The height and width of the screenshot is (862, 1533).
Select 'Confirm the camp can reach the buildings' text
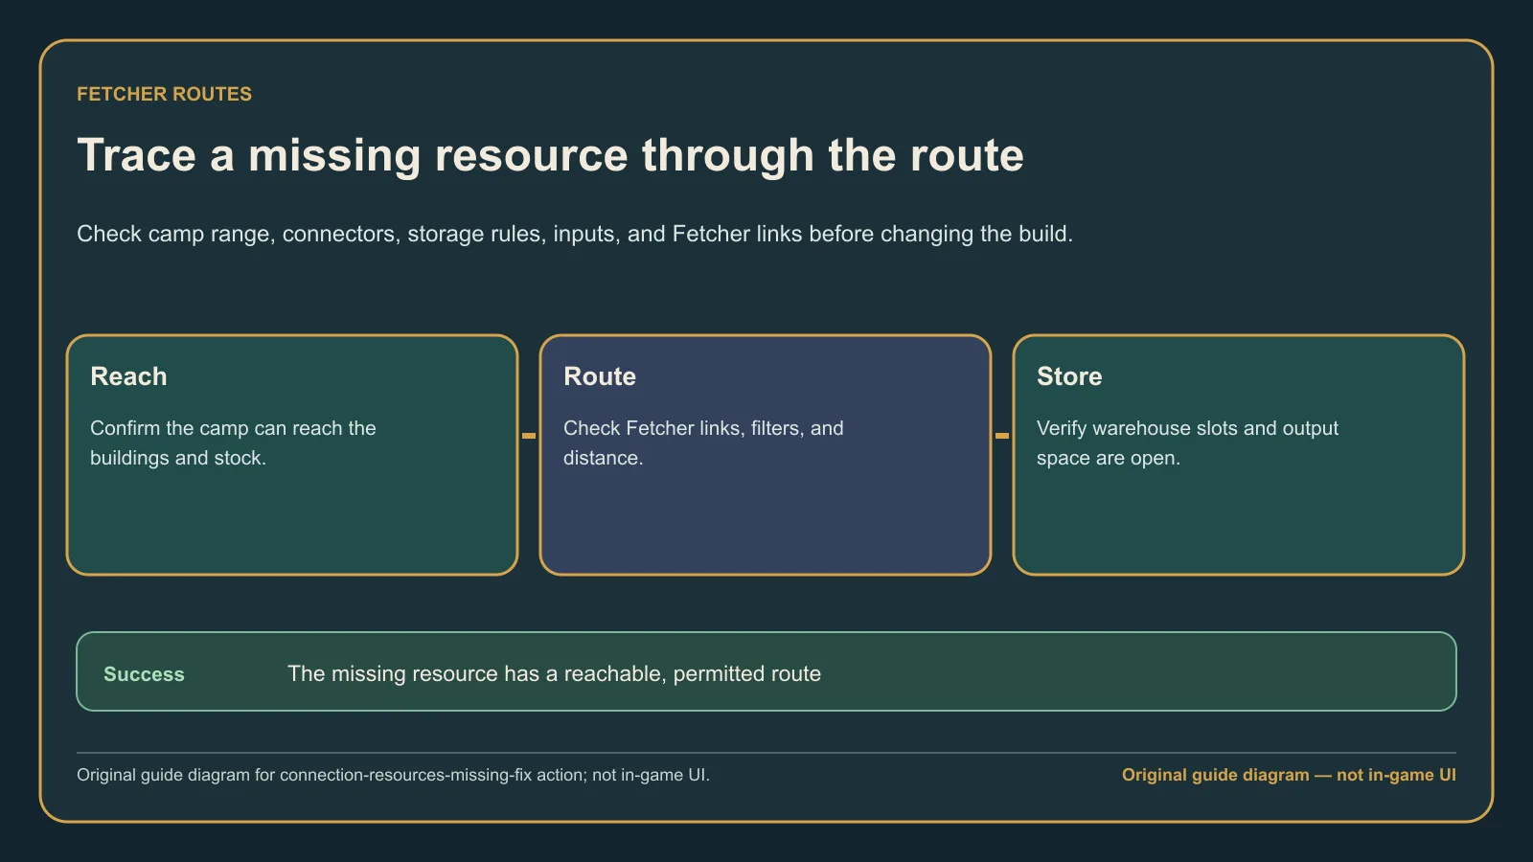pos(233,442)
